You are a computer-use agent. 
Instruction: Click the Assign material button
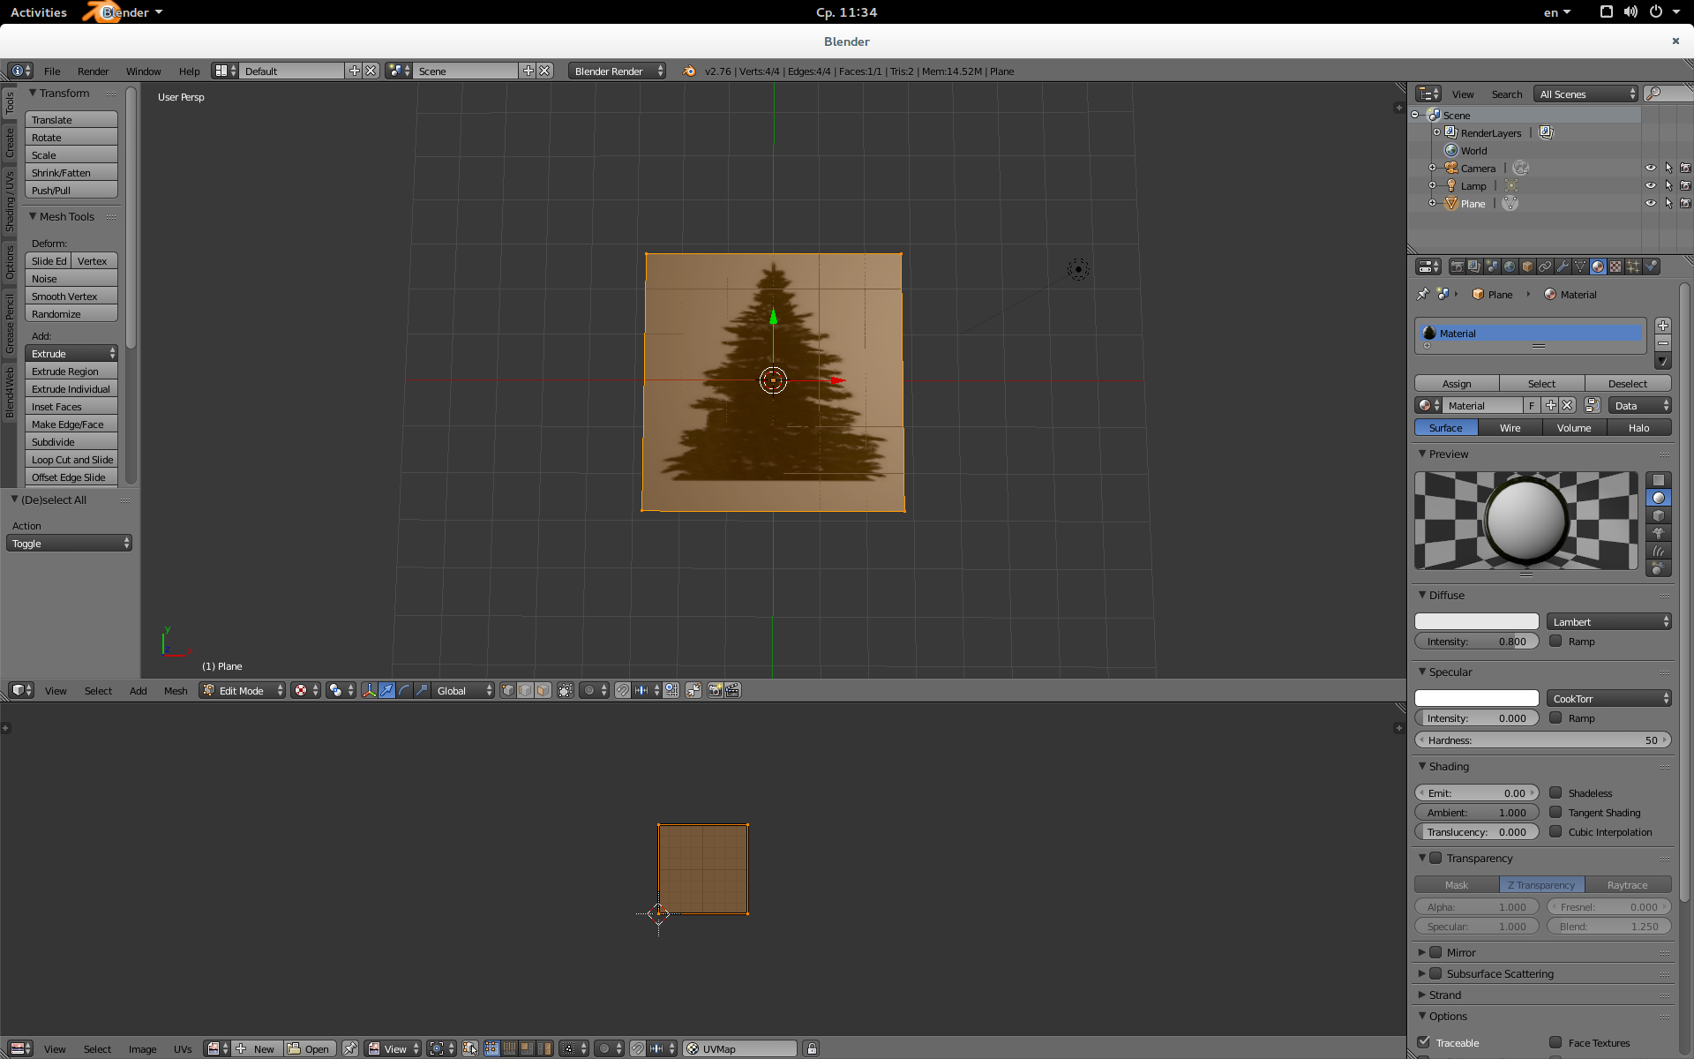click(x=1457, y=384)
